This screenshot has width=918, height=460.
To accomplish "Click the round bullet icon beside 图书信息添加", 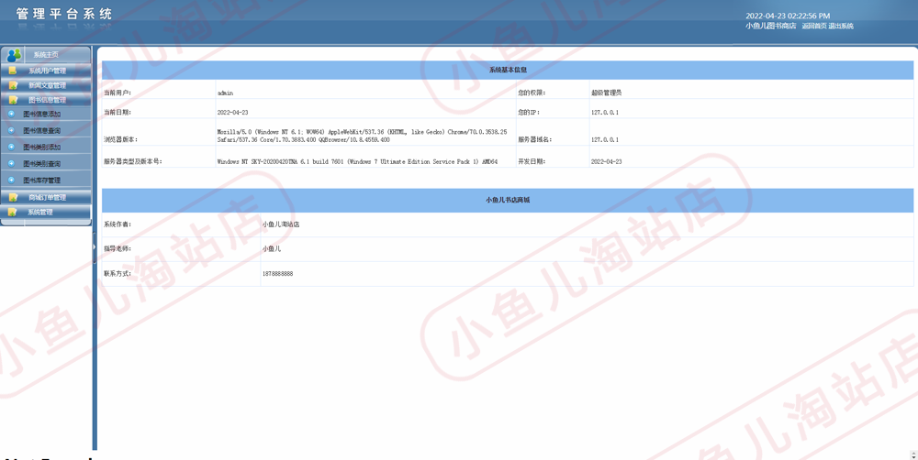I will pos(11,114).
